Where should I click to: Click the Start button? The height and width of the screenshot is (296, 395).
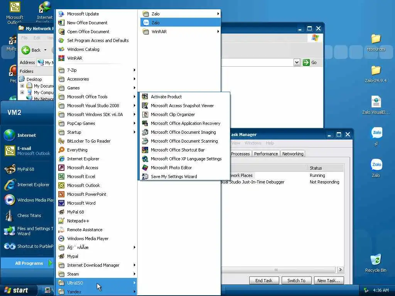tap(19, 290)
